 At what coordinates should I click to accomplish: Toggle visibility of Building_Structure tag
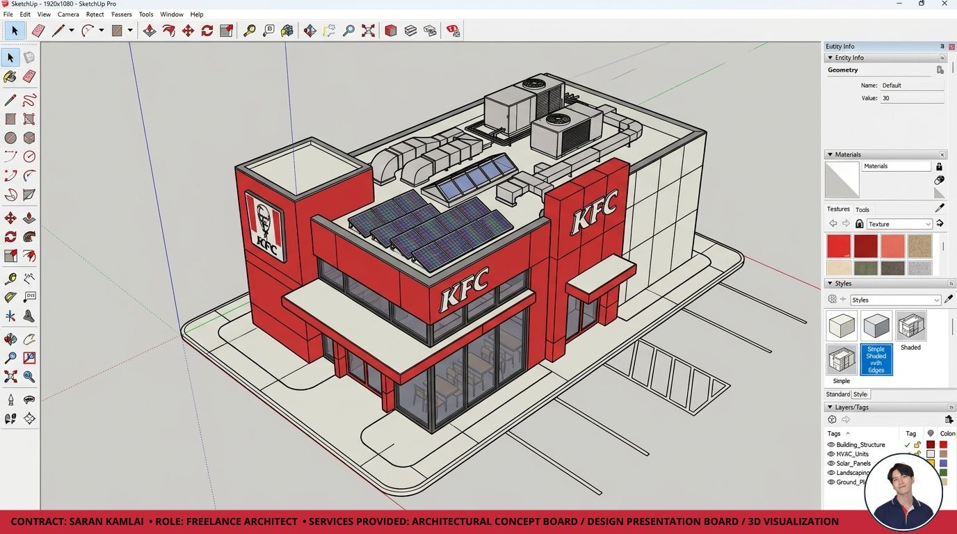(x=831, y=445)
